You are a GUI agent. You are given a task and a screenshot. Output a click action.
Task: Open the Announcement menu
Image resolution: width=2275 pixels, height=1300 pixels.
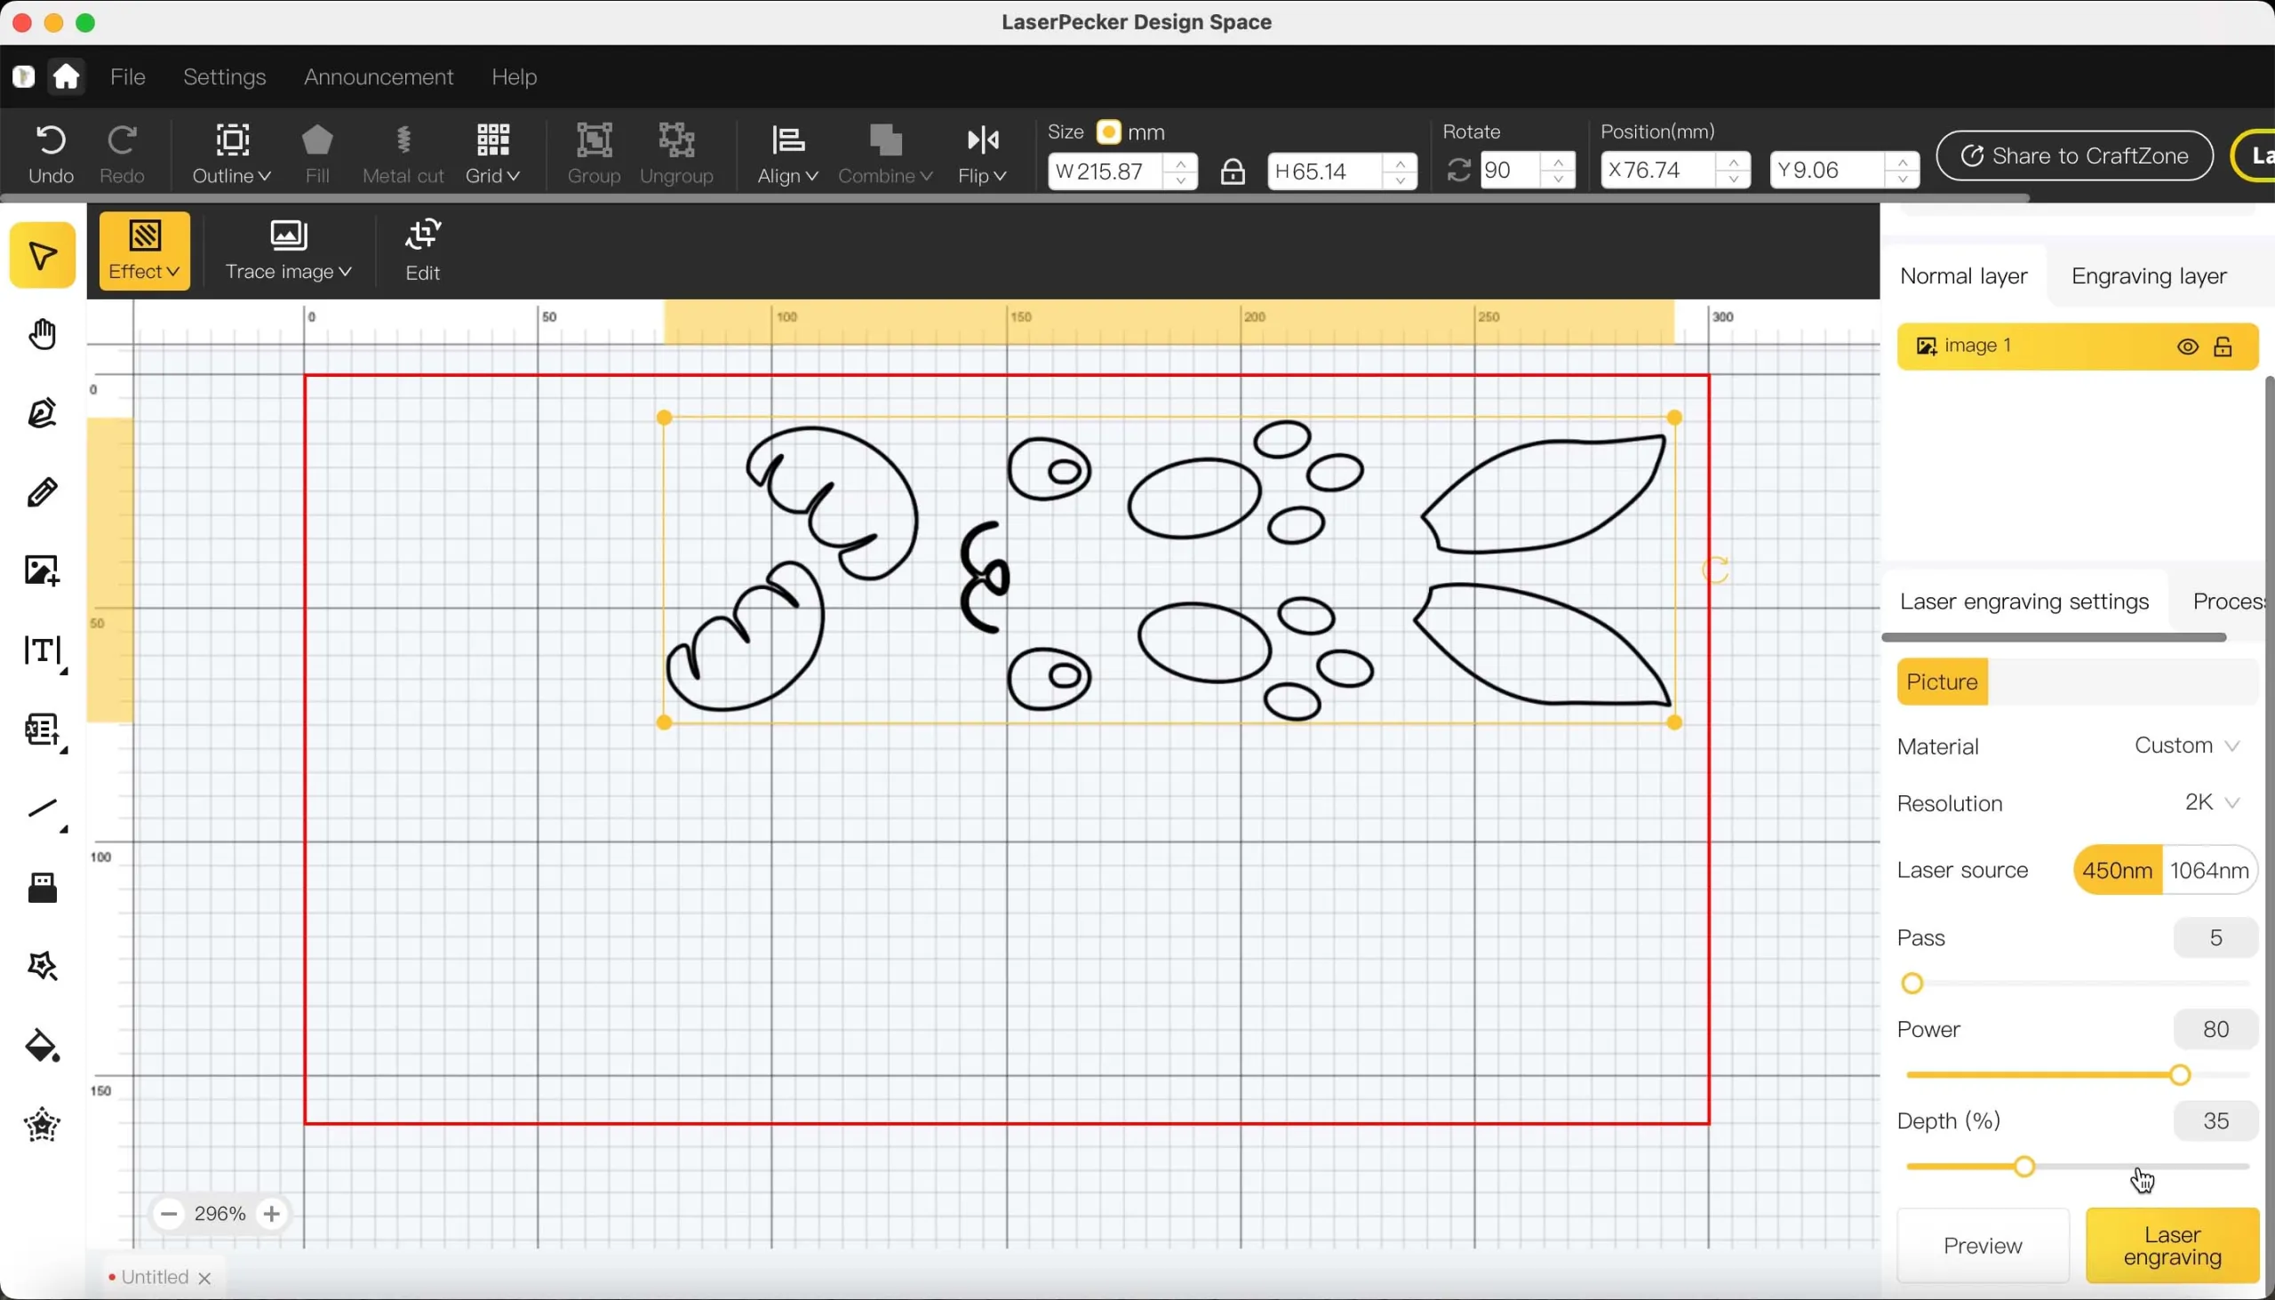coord(379,76)
